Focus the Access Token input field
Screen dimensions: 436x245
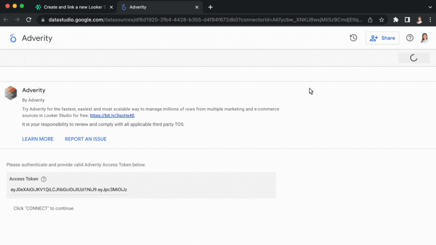point(69,190)
